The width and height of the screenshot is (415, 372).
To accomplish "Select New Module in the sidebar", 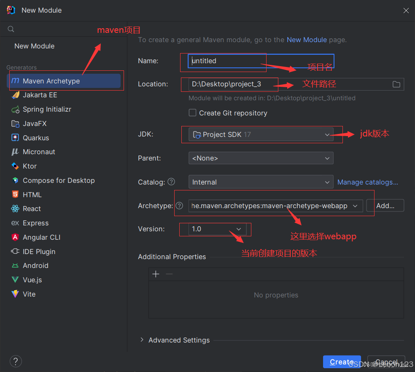I will [35, 46].
